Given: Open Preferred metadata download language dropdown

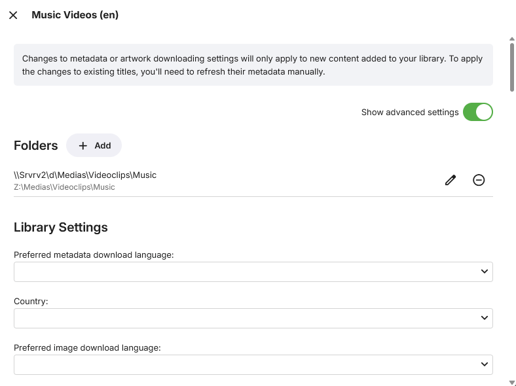Looking at the screenshot, I should (253, 272).
